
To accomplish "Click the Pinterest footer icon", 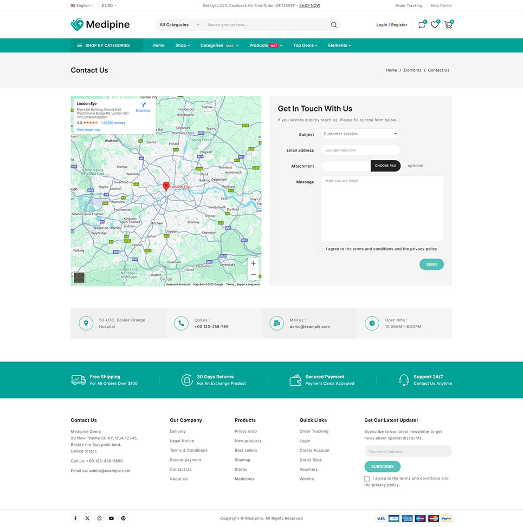I will (x=123, y=518).
